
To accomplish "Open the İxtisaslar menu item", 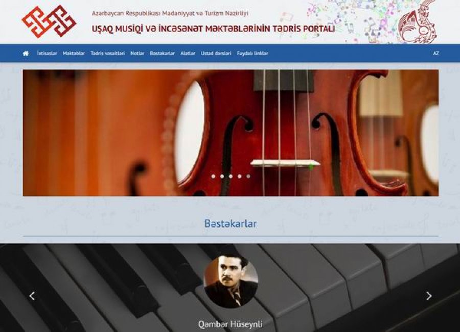I will pyautogui.click(x=47, y=53).
